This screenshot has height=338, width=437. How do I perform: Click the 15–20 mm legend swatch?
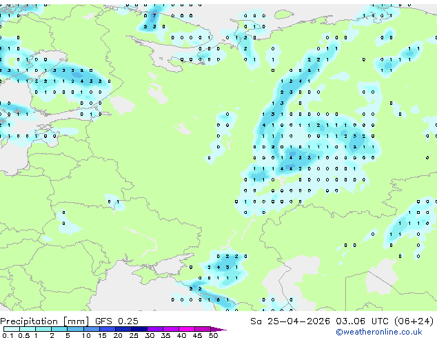coord(108,329)
